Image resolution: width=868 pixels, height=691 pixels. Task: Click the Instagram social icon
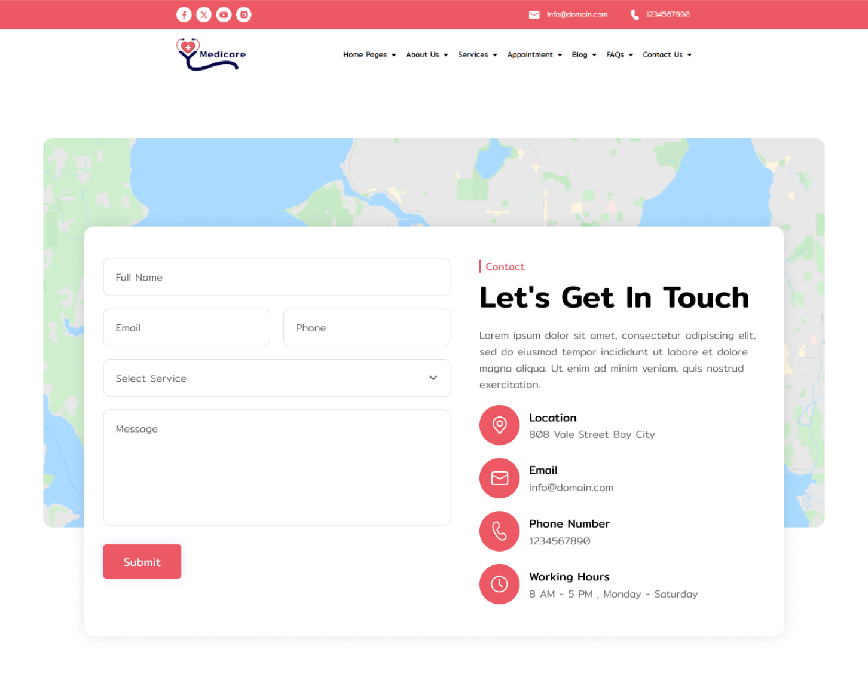[243, 14]
